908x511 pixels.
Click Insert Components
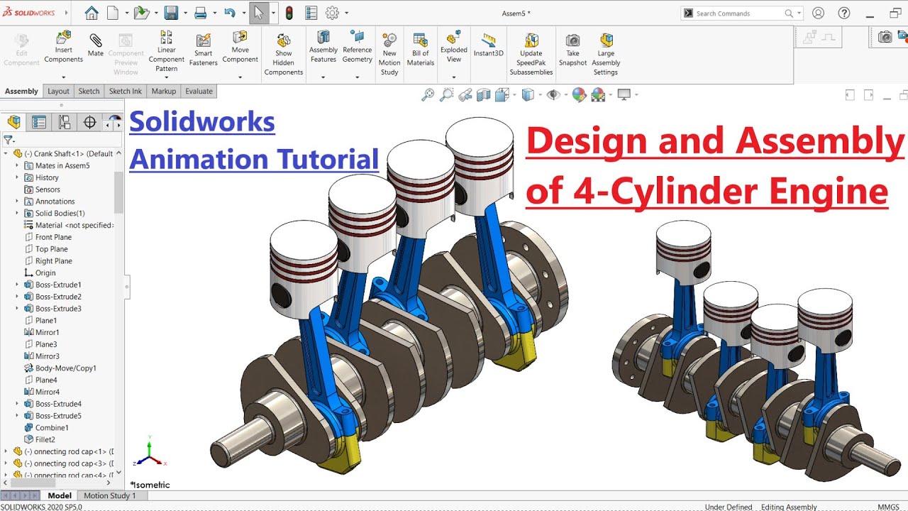click(x=64, y=46)
